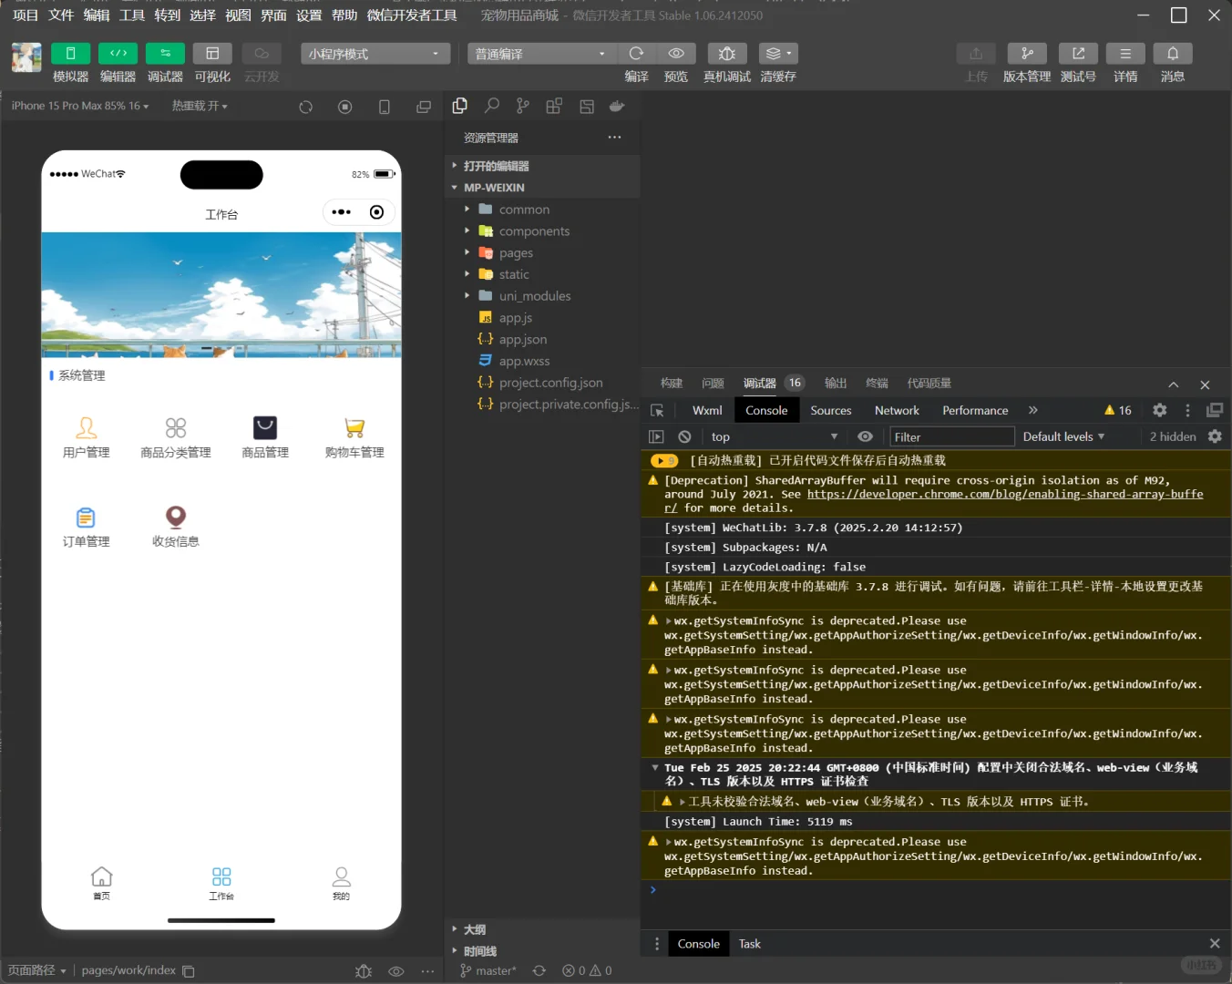Image resolution: width=1232 pixels, height=984 pixels.
Task: Open the search icon in activity bar
Action: pos(492,107)
